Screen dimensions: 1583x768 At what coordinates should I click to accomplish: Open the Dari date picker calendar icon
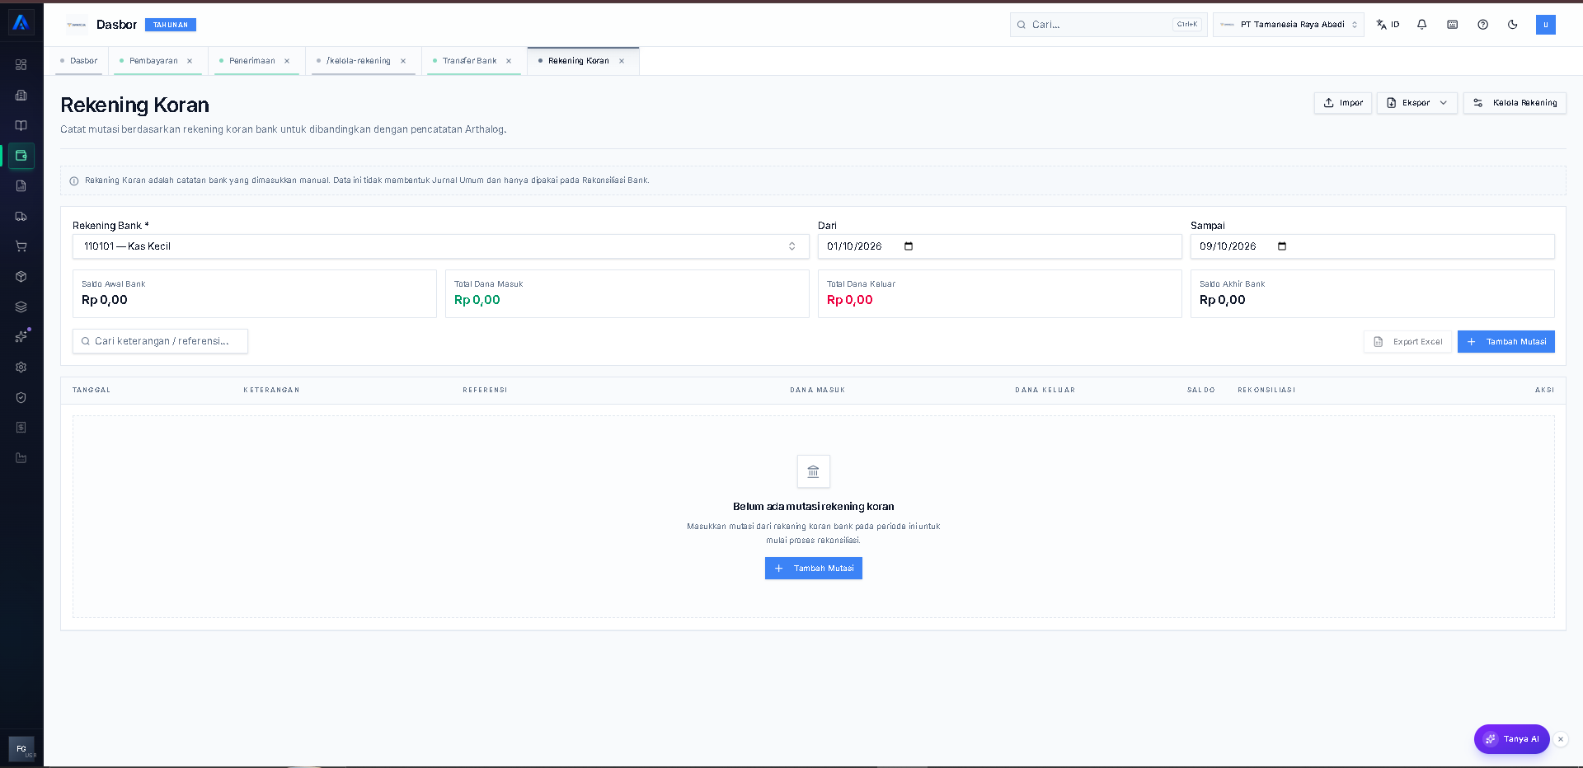tap(909, 246)
